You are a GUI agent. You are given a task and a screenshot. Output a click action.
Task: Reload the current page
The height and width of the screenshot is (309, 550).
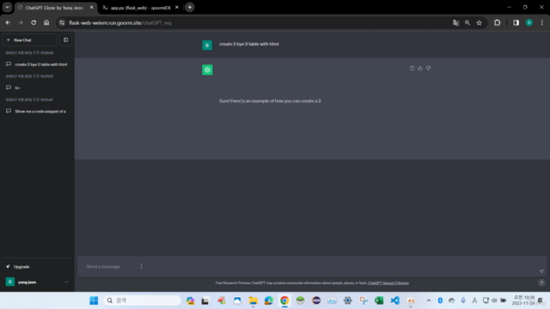point(34,23)
